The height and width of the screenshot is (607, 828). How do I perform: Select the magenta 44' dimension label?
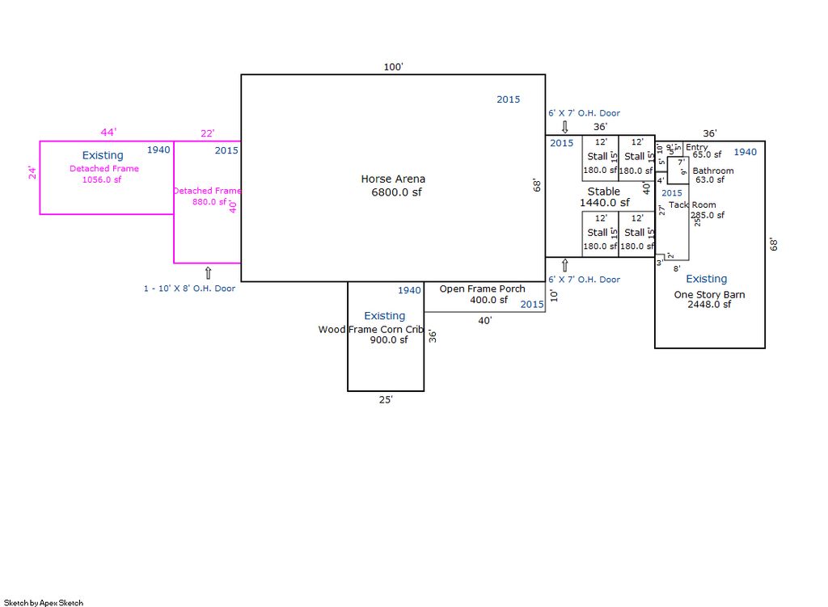coord(108,133)
